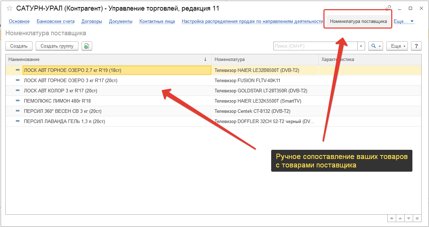The width and height of the screenshot is (429, 227).
Task: Go to the Основное section
Action: 19,22
